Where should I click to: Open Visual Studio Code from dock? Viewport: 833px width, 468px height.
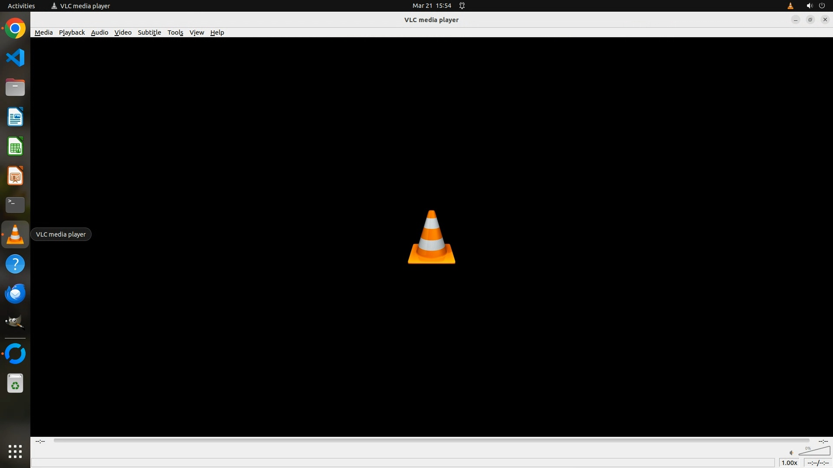coord(15,58)
